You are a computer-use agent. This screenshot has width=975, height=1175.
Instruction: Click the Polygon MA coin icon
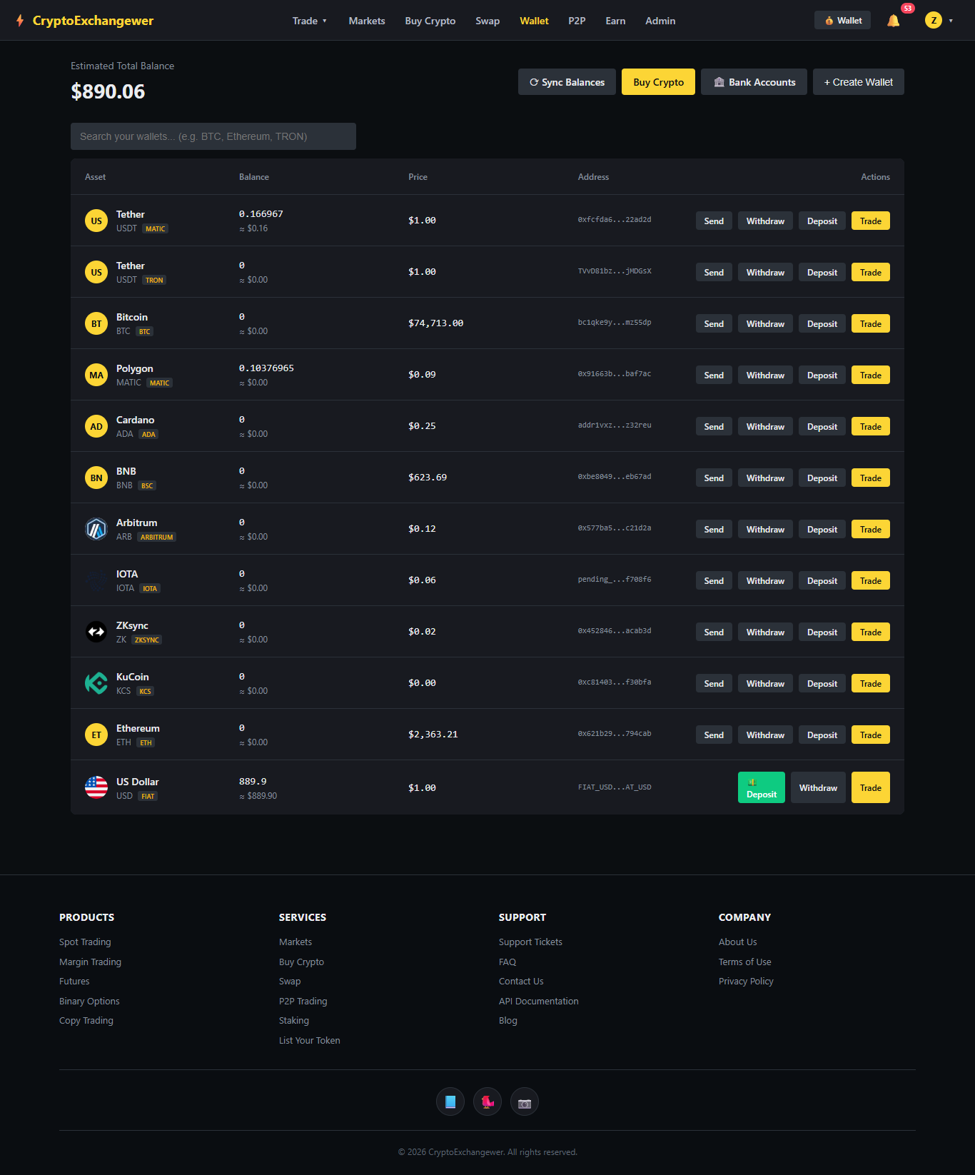96,375
